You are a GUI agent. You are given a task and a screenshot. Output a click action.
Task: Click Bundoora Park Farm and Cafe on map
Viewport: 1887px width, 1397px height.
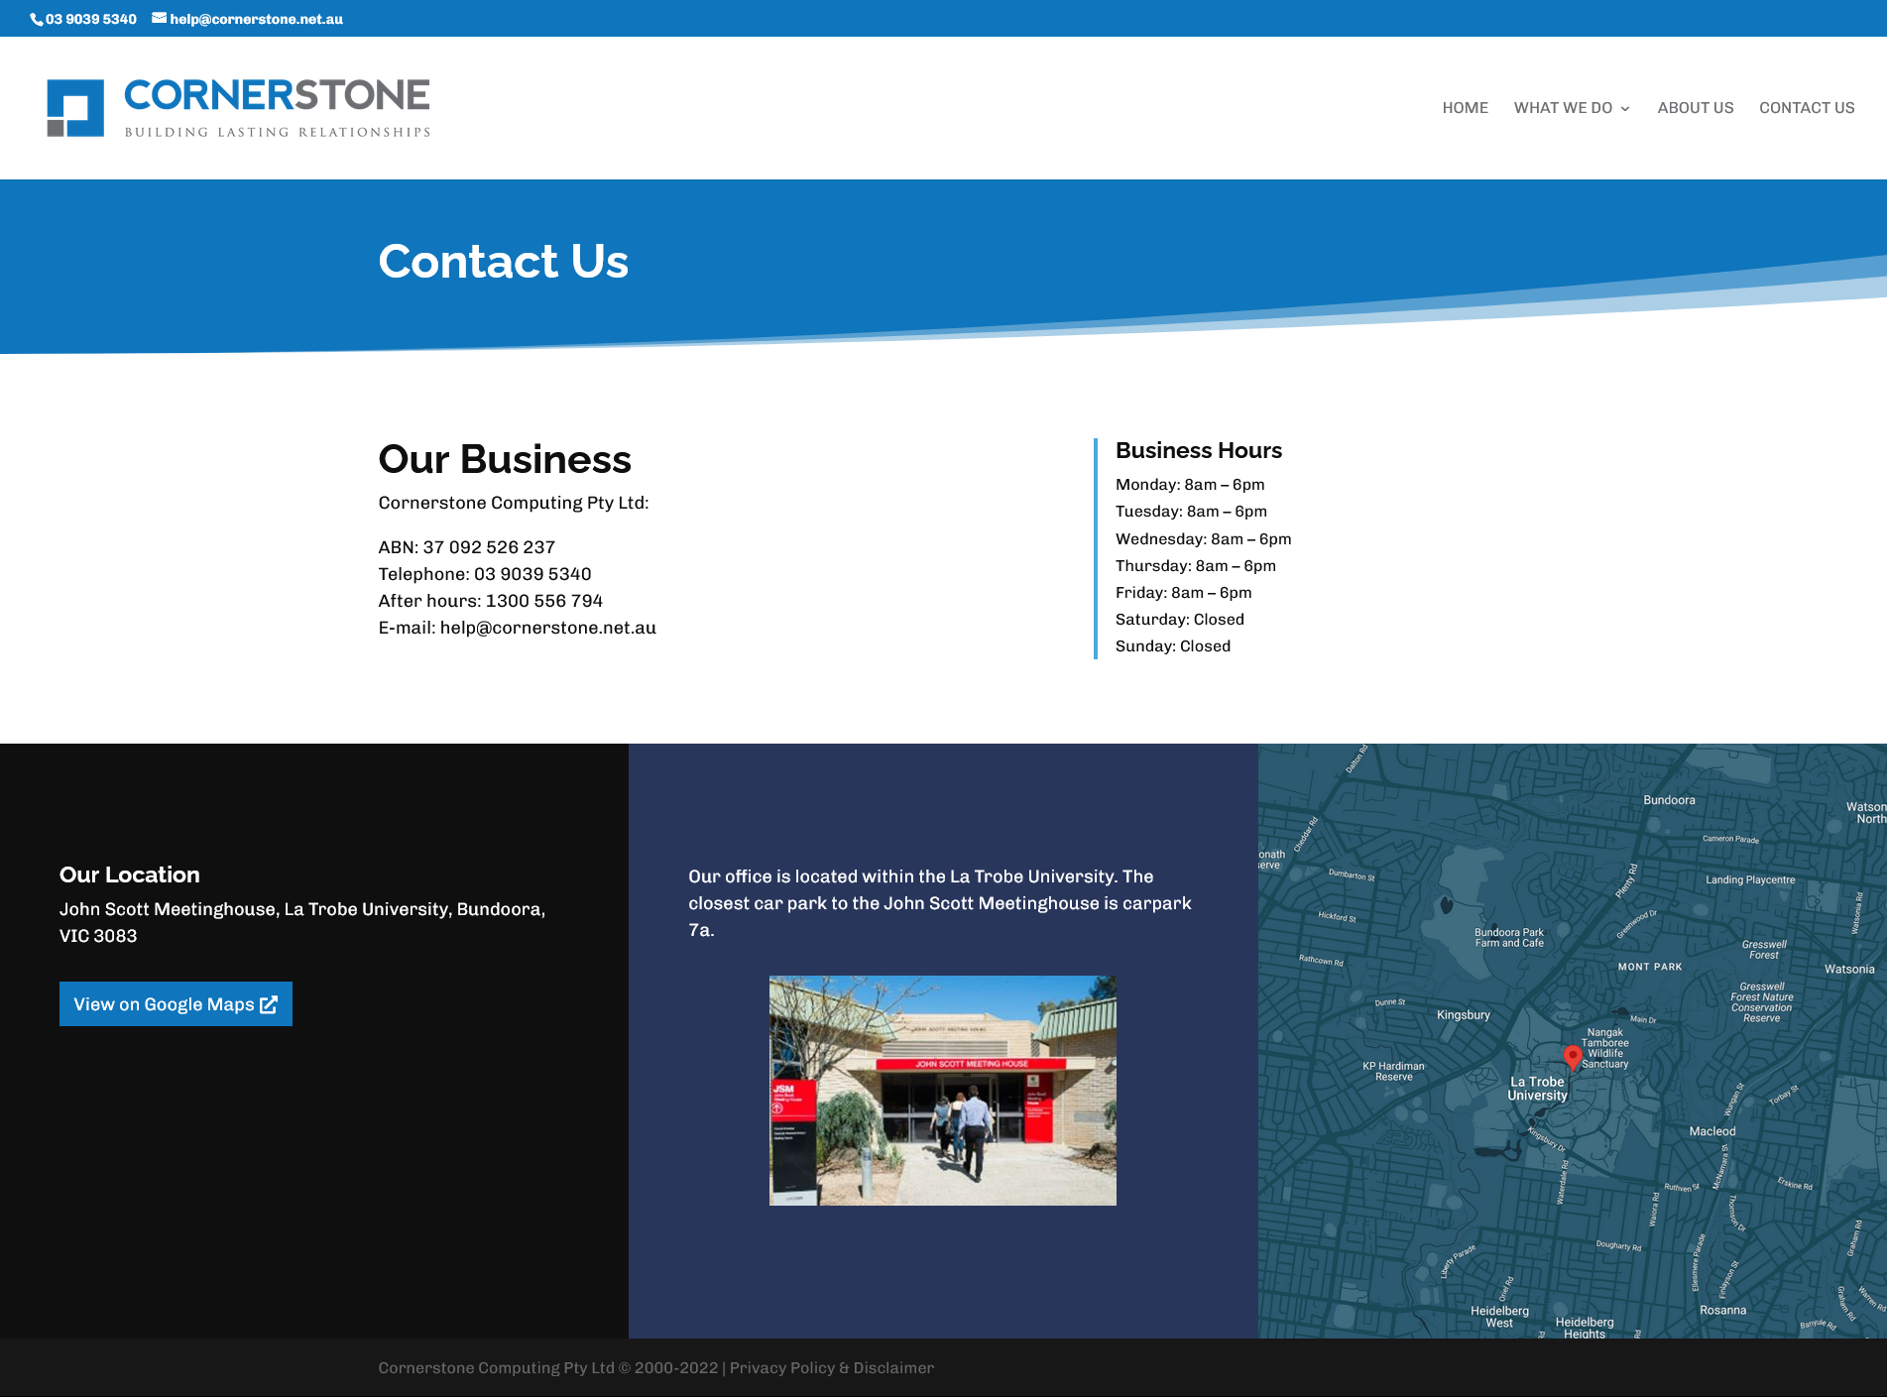tap(1509, 938)
